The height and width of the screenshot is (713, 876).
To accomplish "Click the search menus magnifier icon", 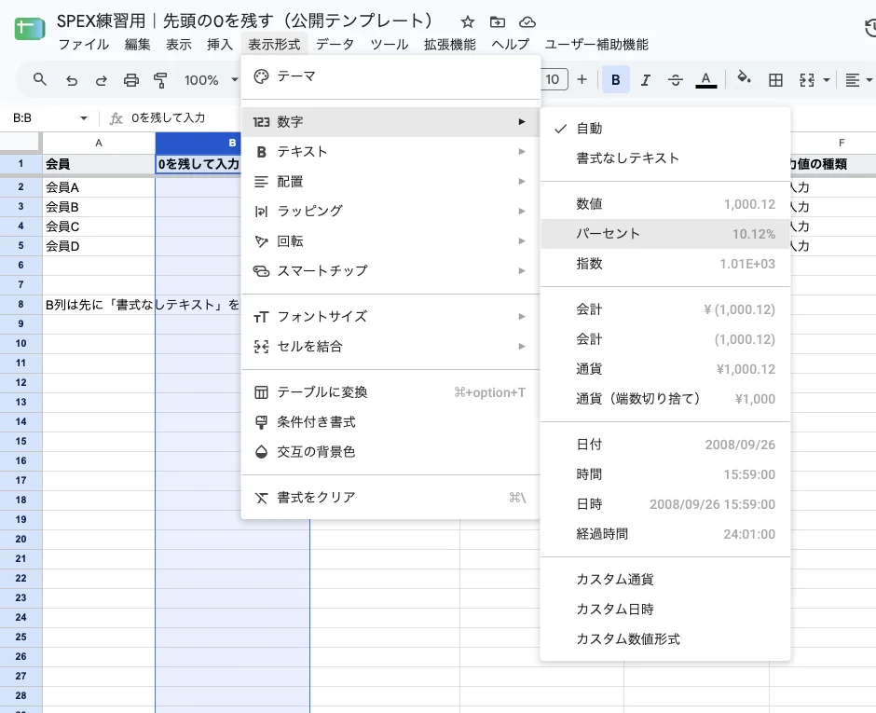I will coord(40,80).
